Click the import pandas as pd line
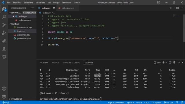The width and height of the screenshot is (185, 104). [x=60, y=32]
